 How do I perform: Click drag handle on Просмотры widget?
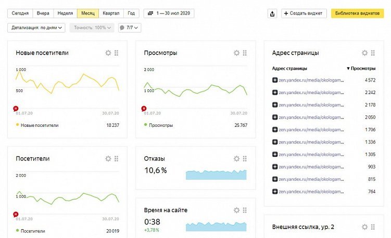tap(245, 53)
